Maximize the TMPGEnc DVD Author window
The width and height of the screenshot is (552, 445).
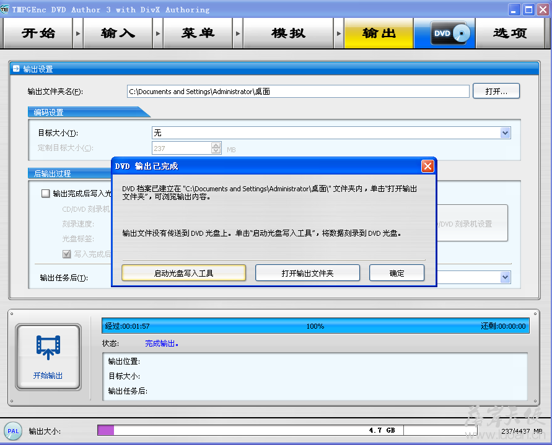[528, 9]
